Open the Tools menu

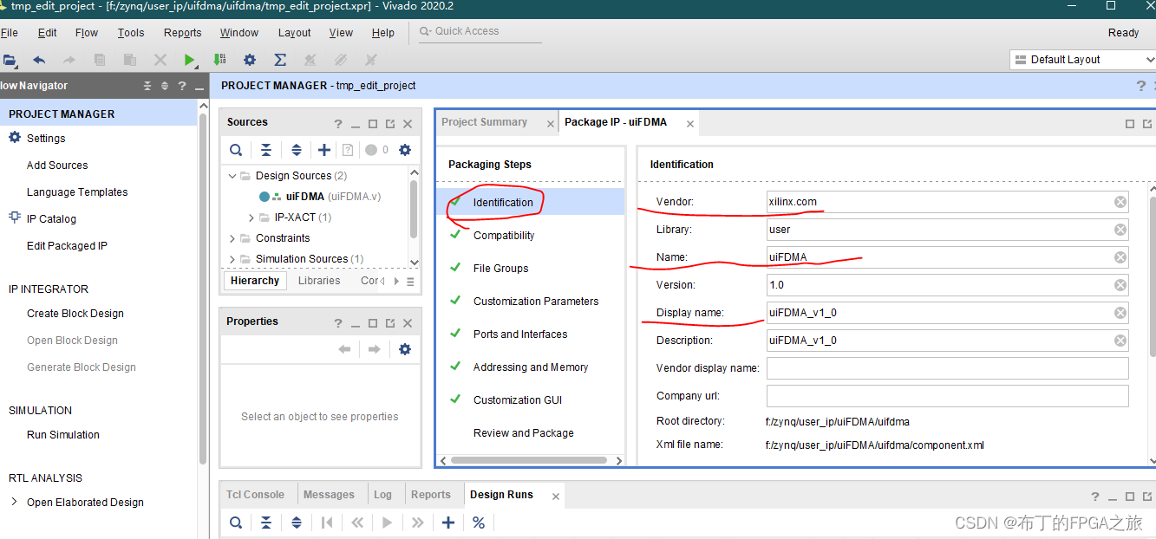tap(131, 33)
